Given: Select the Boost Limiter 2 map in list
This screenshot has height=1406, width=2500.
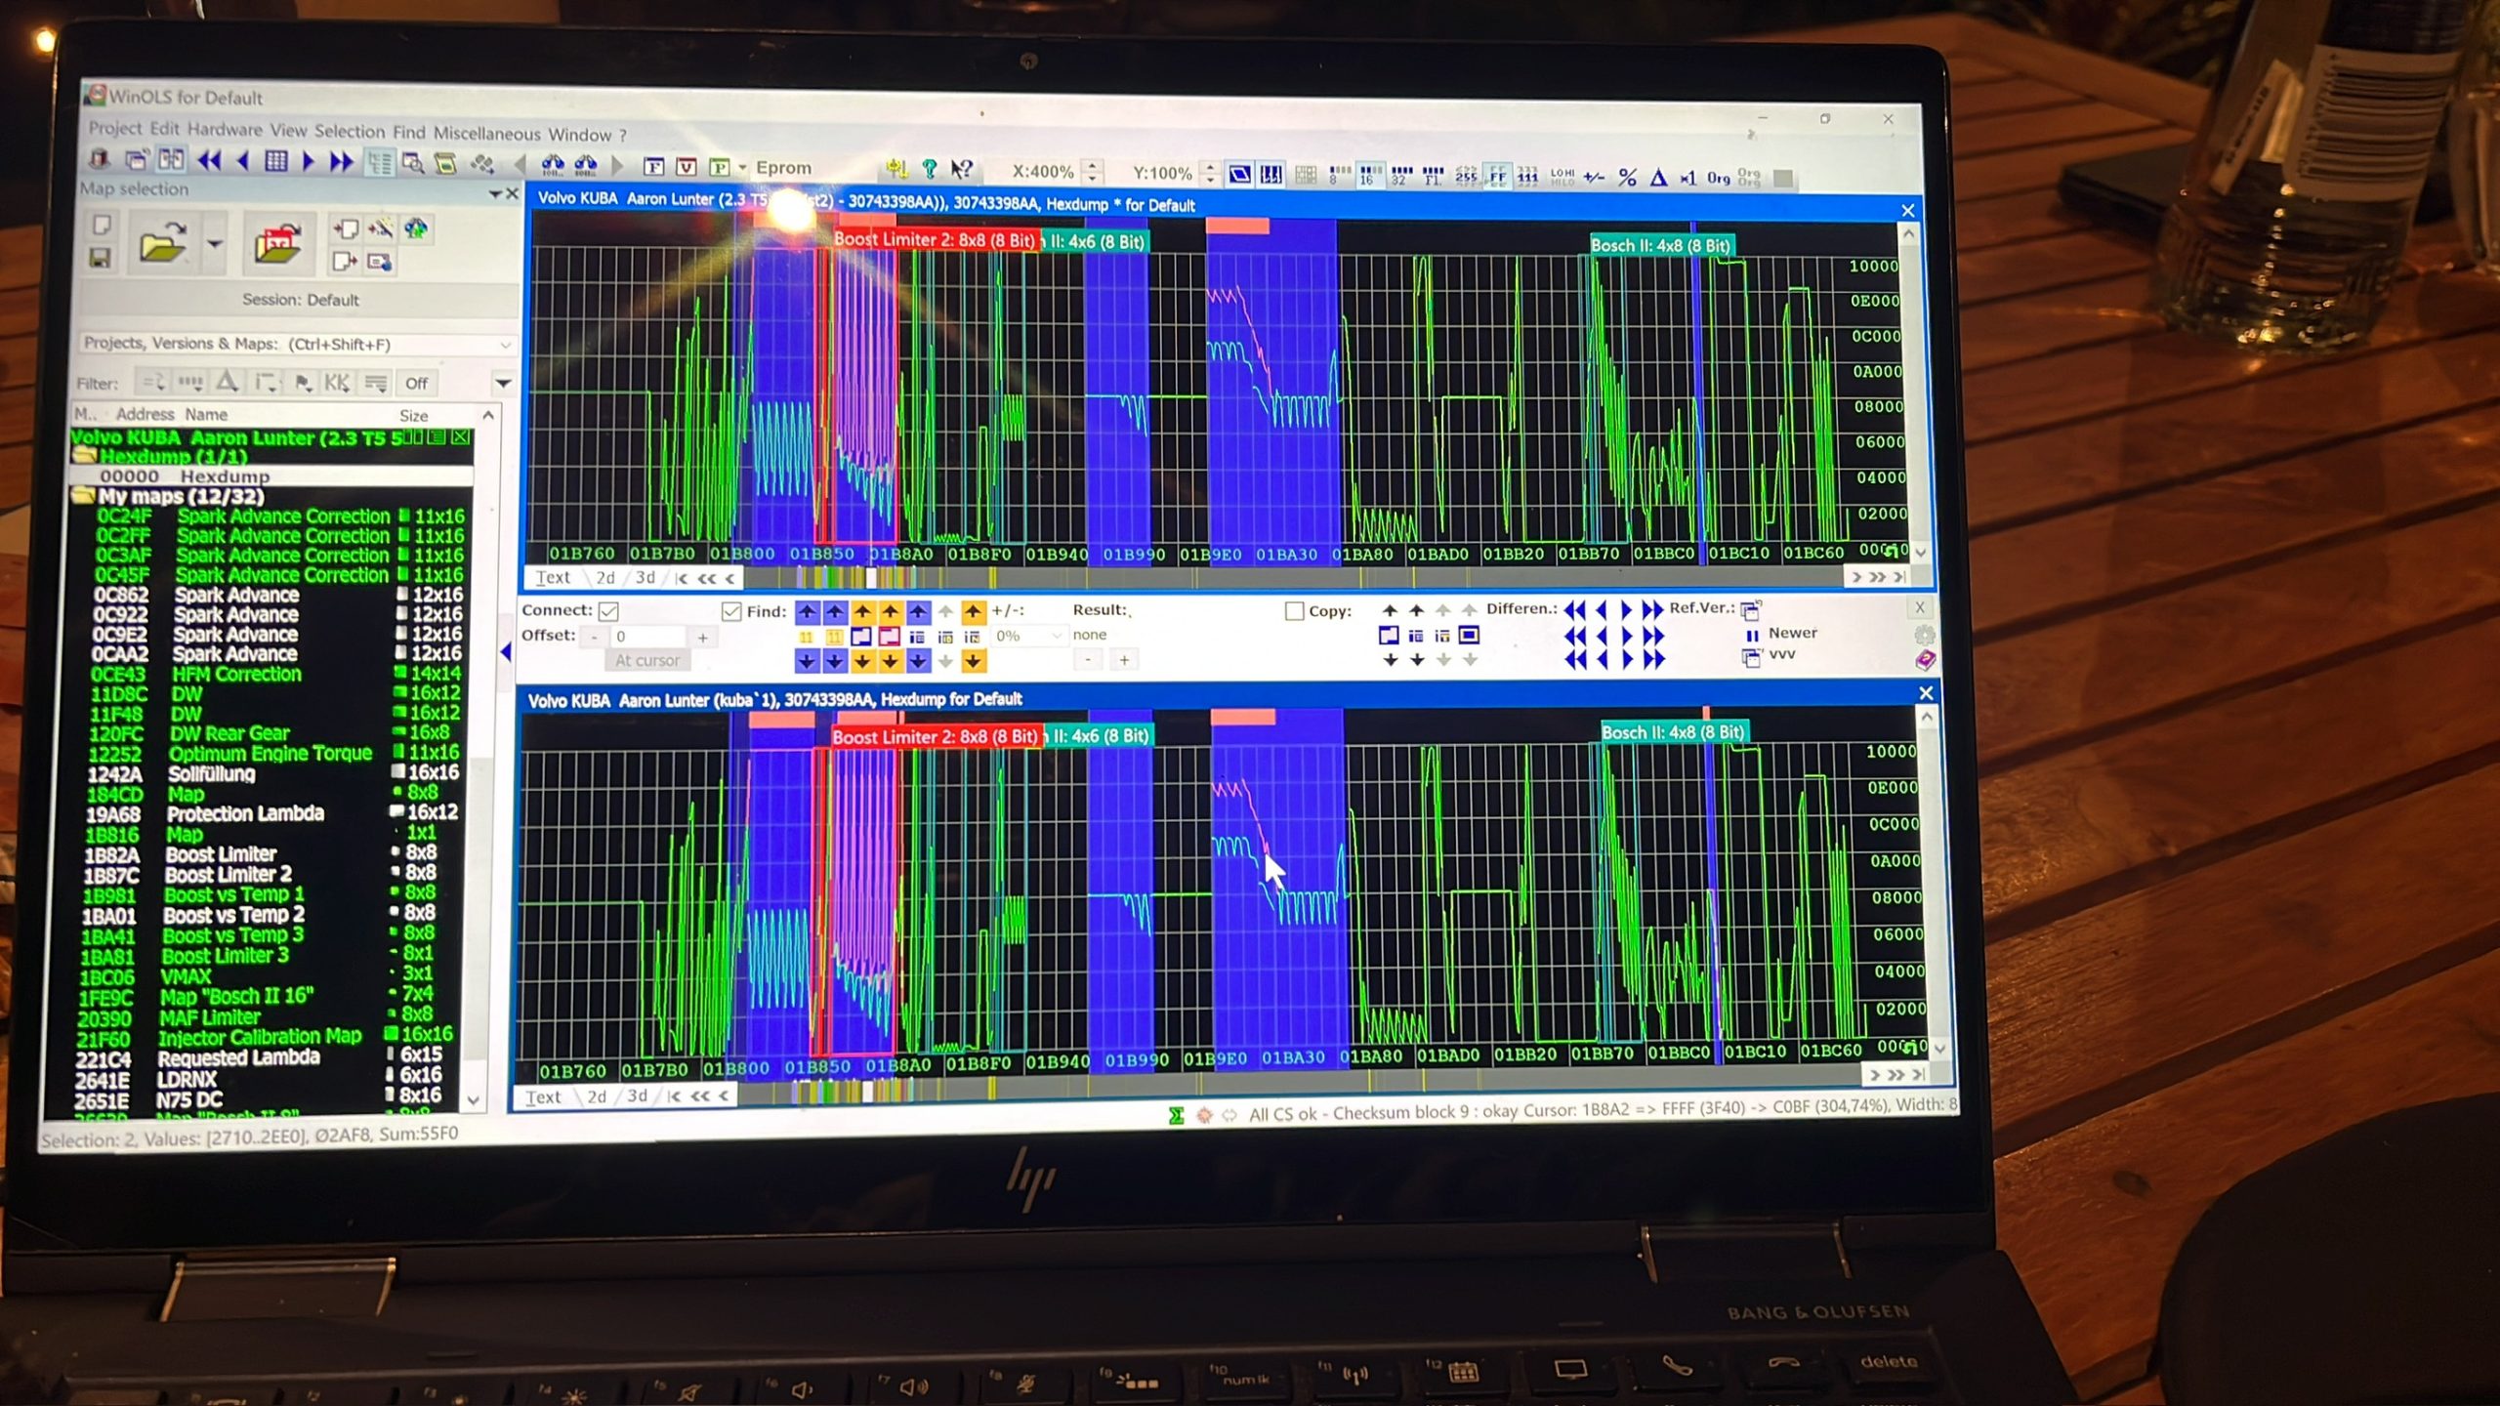Looking at the screenshot, I should pos(260,875).
